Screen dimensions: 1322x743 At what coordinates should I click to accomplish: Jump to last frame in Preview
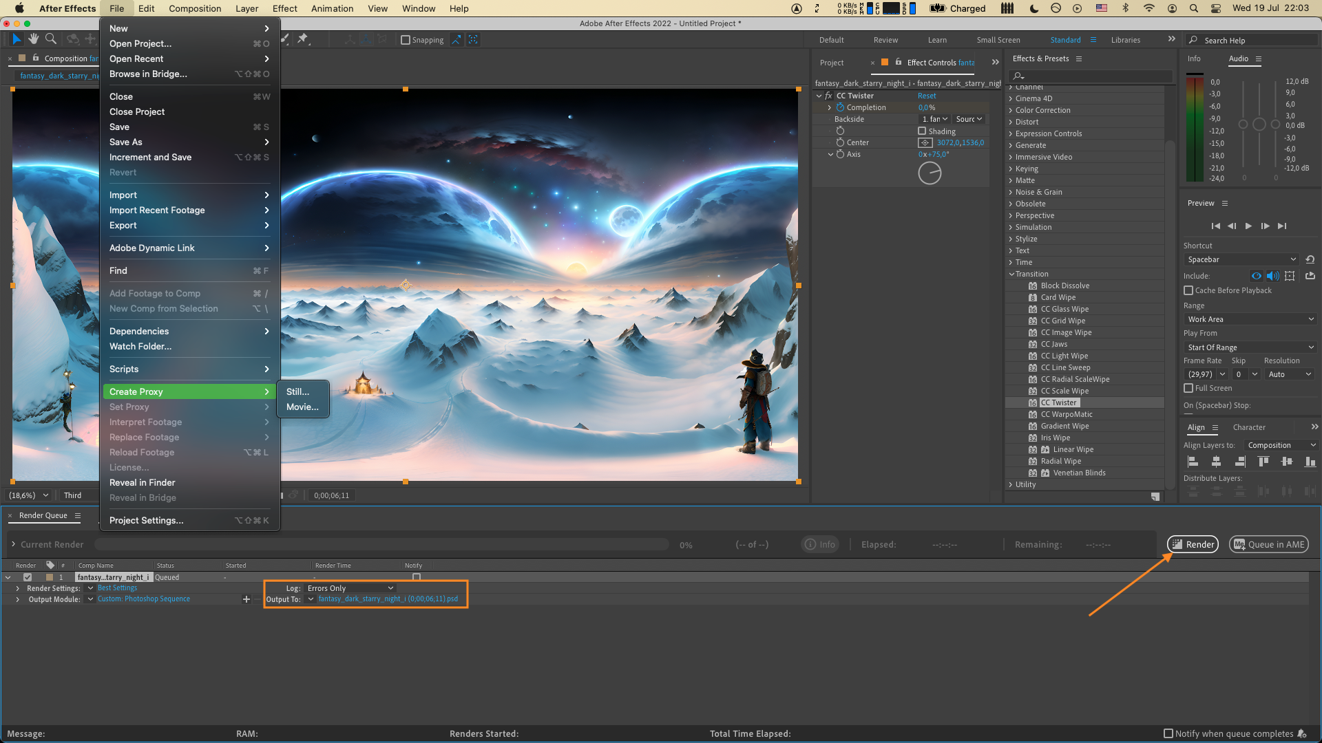[x=1282, y=226]
